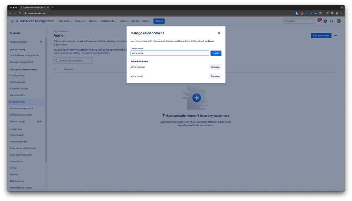Remove the acme.co.uk domain
Screen dimensions: 352x201
215,76
